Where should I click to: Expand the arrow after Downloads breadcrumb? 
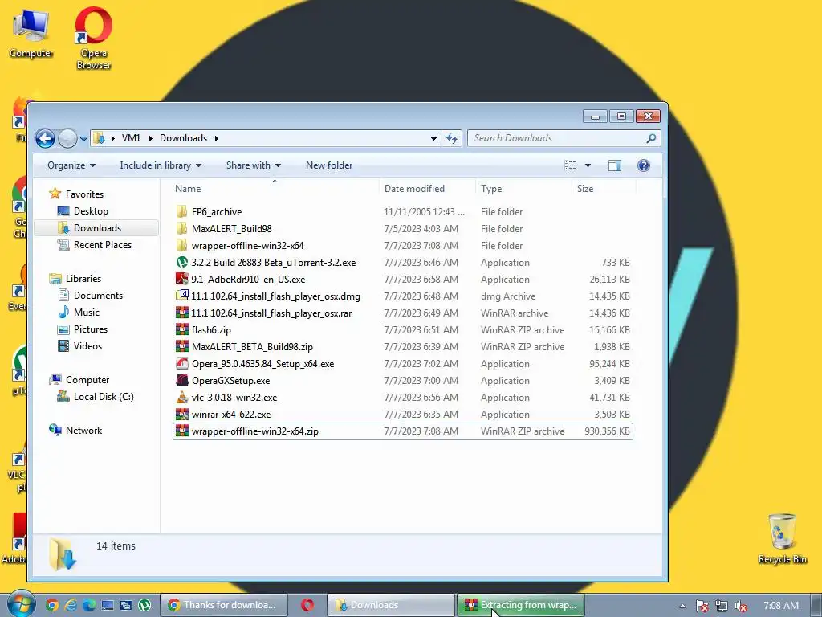point(216,138)
